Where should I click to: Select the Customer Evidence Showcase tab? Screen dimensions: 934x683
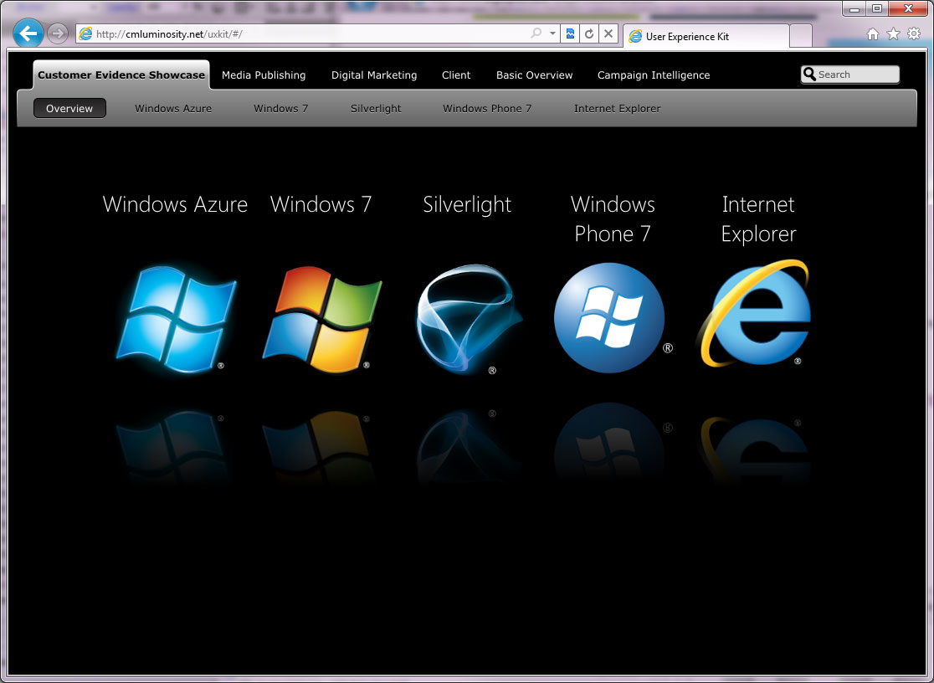(x=121, y=75)
